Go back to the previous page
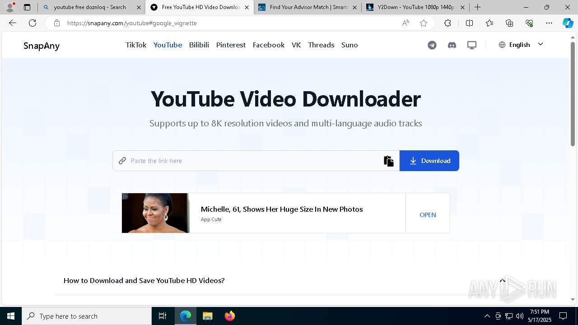The height and width of the screenshot is (325, 578). pyautogui.click(x=13, y=23)
